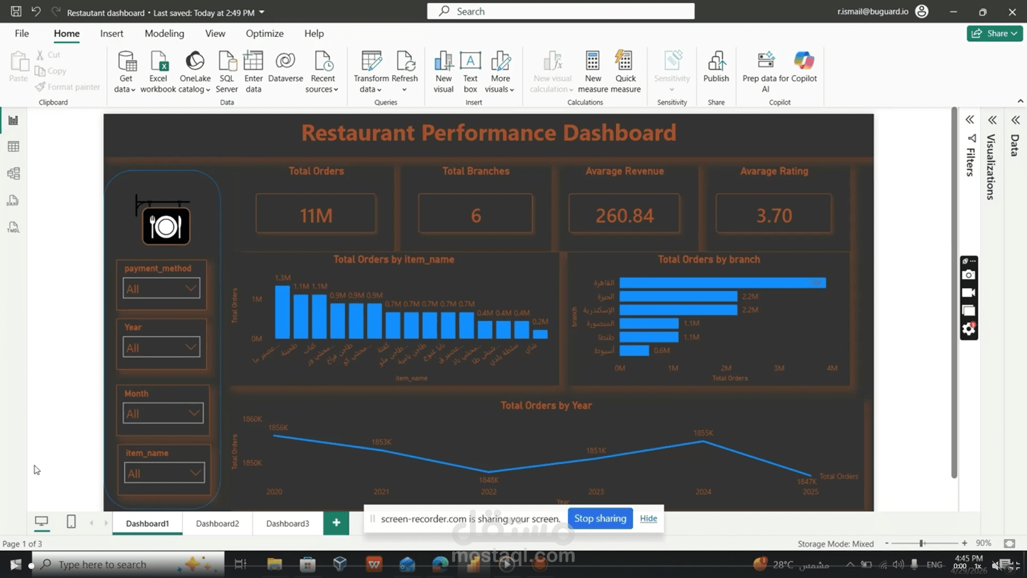The height and width of the screenshot is (578, 1027).
Task: Switch to Dashboard3 page tab
Action: [288, 523]
